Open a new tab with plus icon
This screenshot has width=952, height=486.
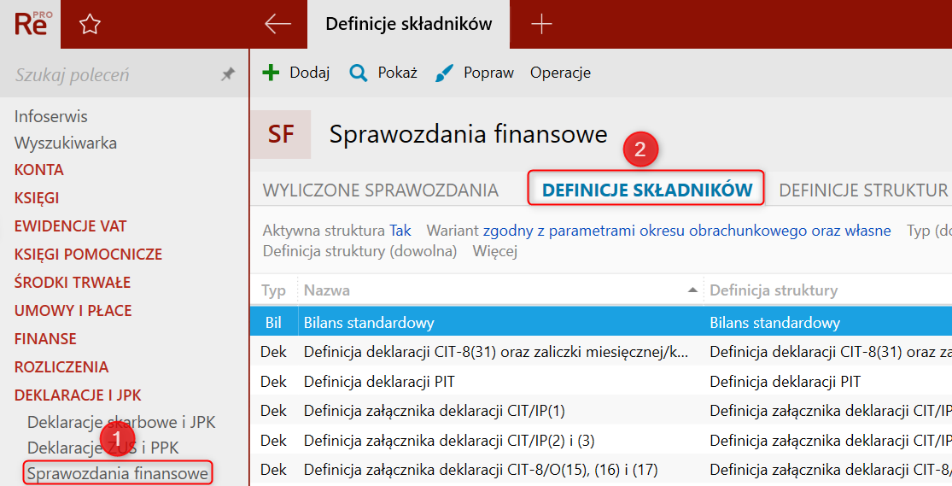[x=541, y=24]
